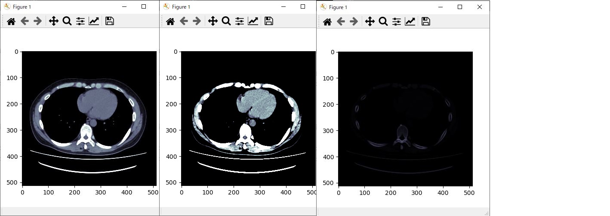Click Forward arrow in the middle window toolbar

[197, 21]
